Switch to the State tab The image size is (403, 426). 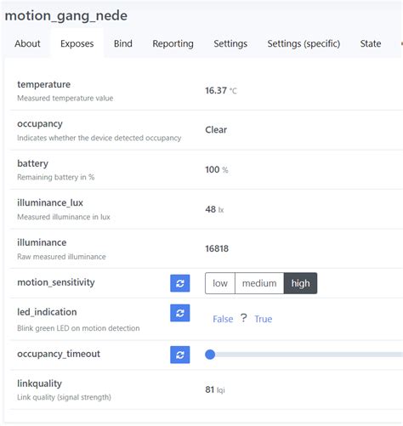coord(371,43)
